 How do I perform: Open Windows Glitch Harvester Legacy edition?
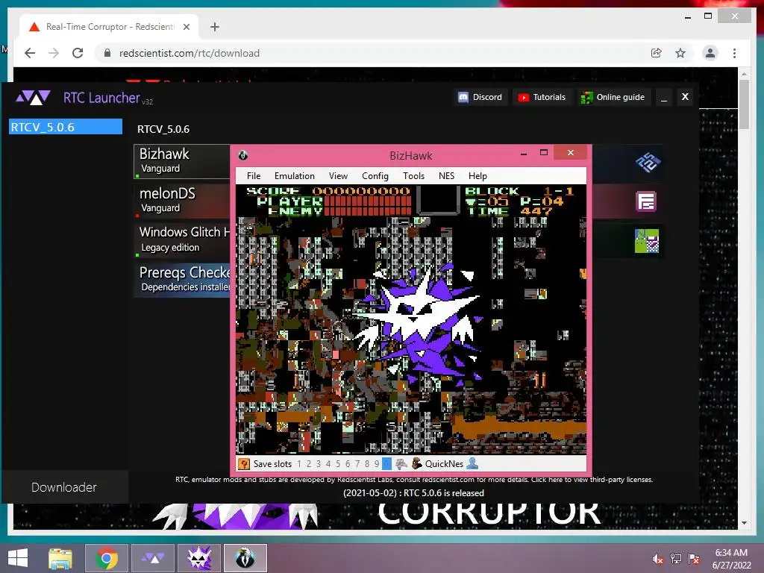pyautogui.click(x=182, y=239)
